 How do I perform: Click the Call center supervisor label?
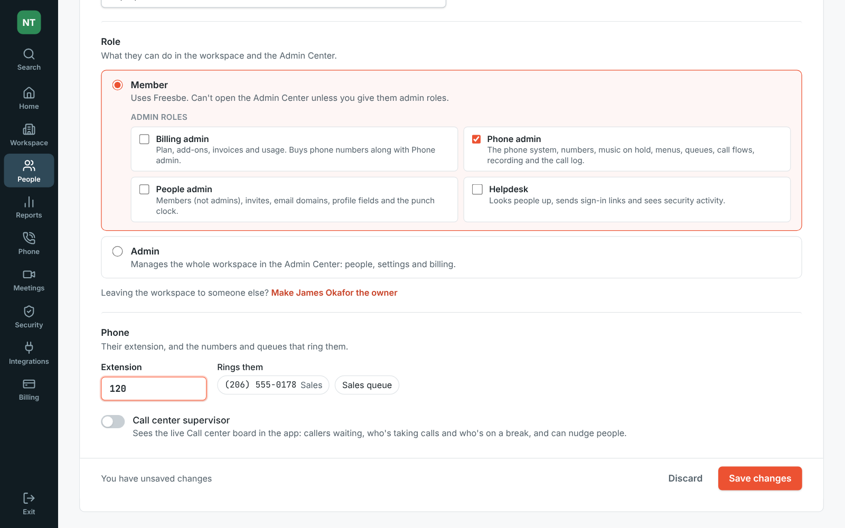pyautogui.click(x=181, y=420)
